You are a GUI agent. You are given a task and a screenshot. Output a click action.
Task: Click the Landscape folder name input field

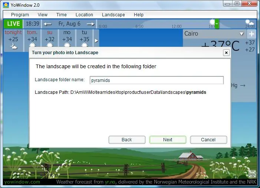pos(157,80)
